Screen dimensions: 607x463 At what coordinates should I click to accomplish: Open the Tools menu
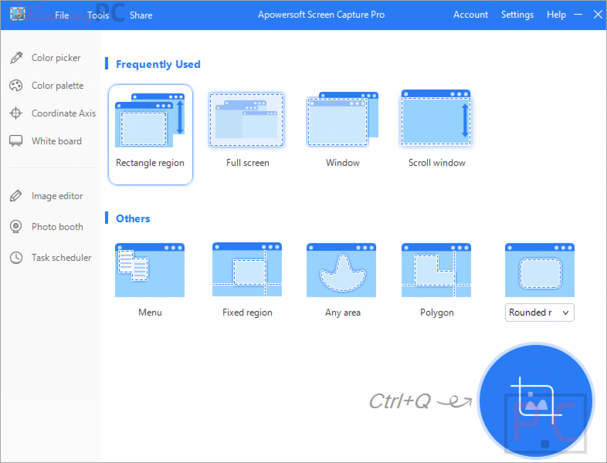[x=98, y=15]
